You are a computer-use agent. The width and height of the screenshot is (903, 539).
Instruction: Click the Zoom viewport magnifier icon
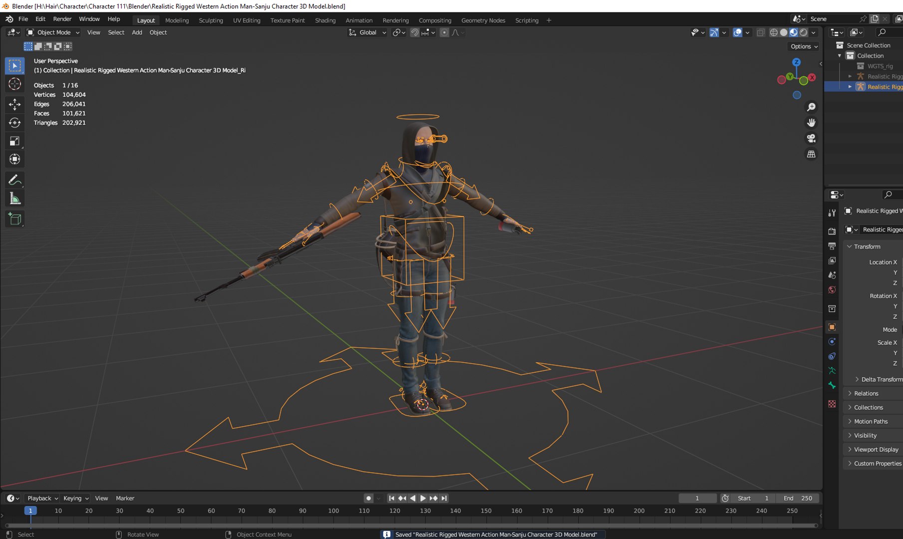[x=811, y=107]
